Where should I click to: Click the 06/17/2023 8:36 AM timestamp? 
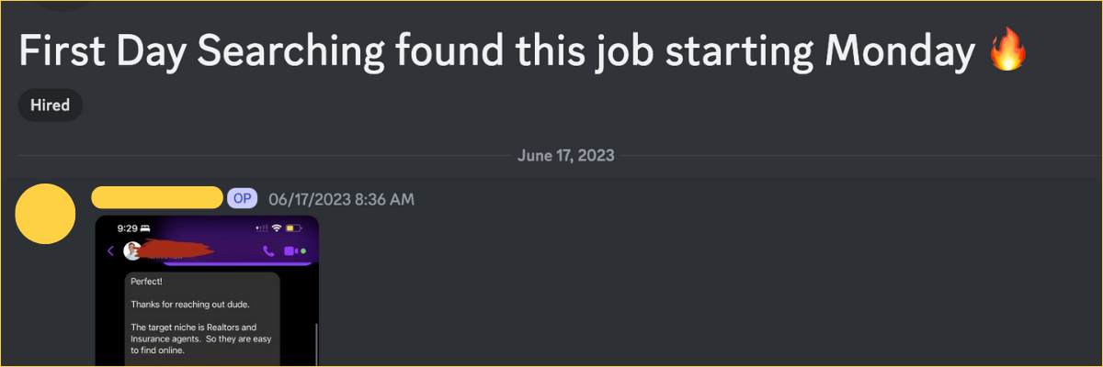click(x=341, y=199)
